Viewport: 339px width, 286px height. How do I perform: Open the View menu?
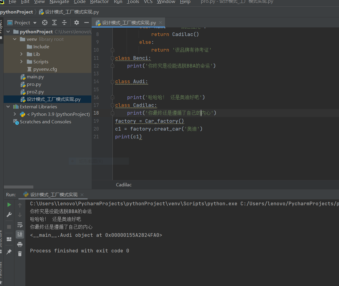[x=39, y=2]
